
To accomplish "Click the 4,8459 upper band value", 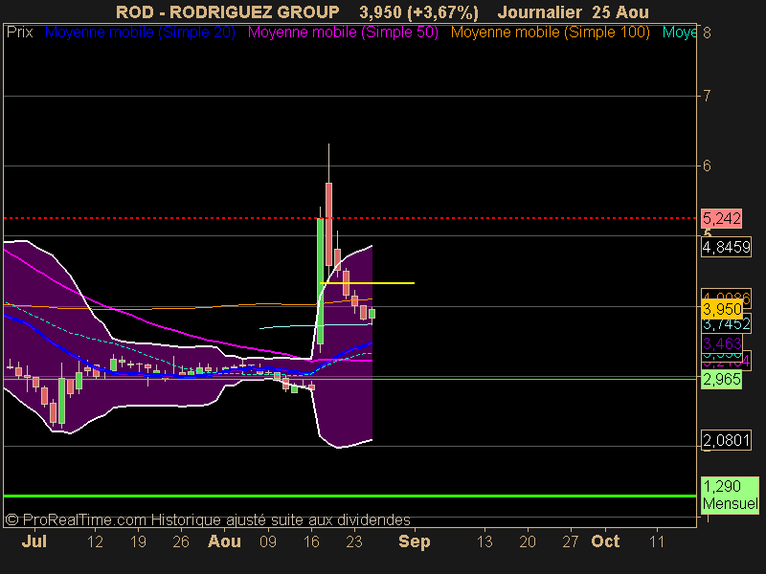I will coord(726,247).
